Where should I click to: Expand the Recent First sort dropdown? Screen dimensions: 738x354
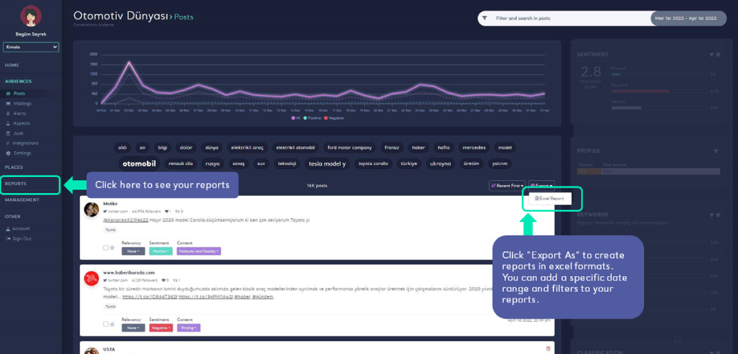507,185
